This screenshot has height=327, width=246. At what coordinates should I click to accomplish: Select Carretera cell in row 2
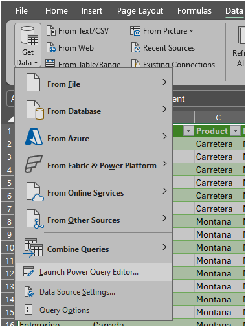click(x=218, y=144)
